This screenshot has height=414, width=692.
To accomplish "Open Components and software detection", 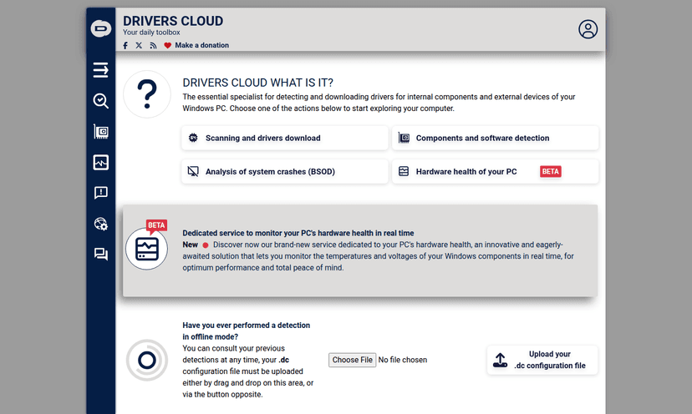I will (x=495, y=138).
